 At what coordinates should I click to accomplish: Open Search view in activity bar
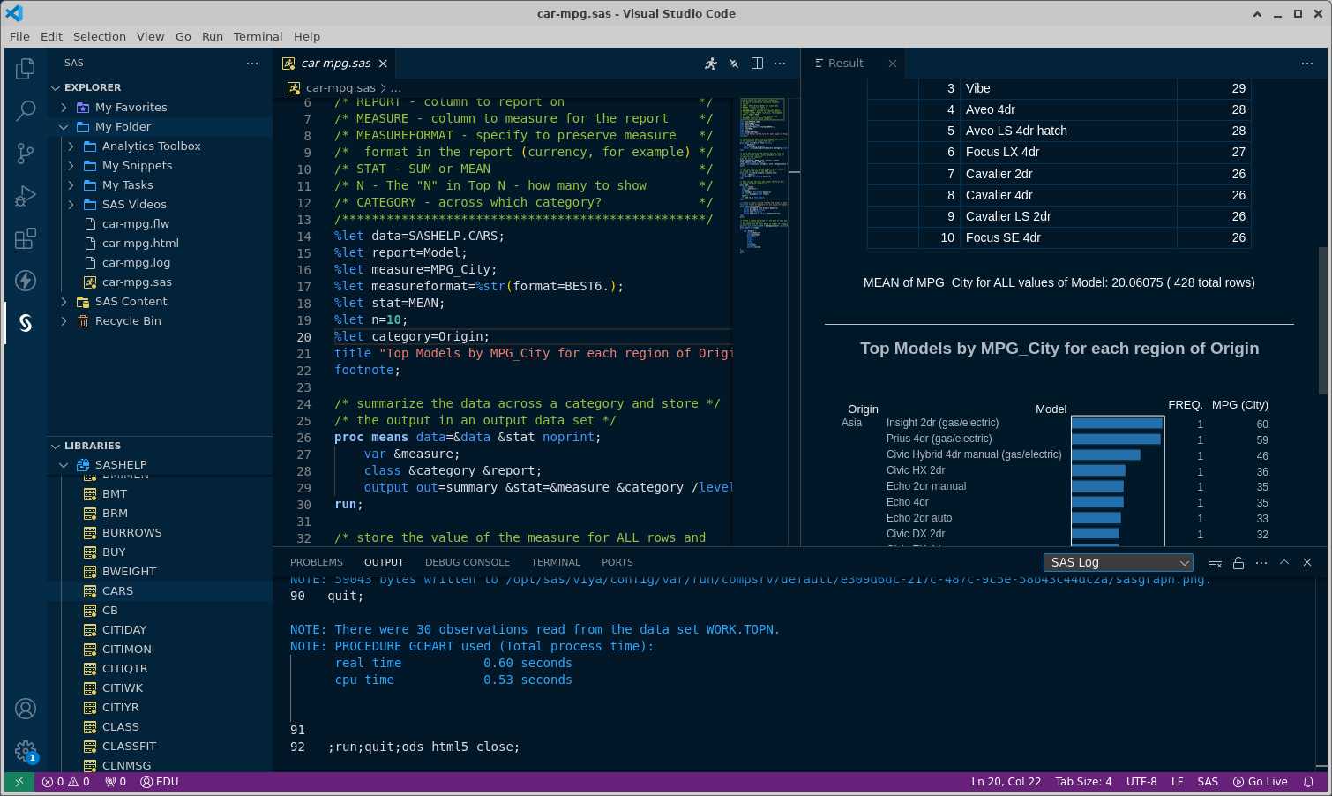[x=26, y=111]
